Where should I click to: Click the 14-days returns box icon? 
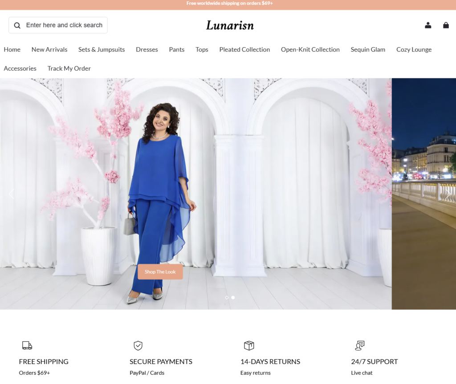point(249,345)
